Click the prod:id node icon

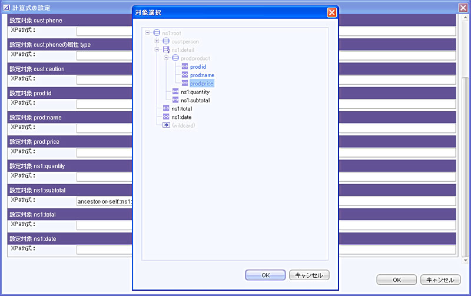click(185, 66)
